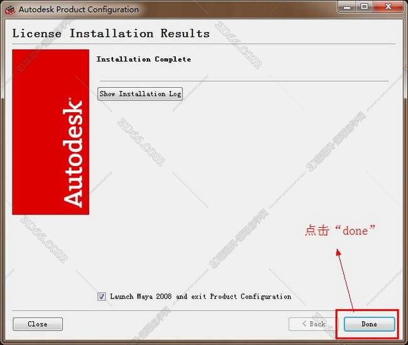Click the Close button at bottom left
This screenshot has width=408, height=345.
pos(38,324)
